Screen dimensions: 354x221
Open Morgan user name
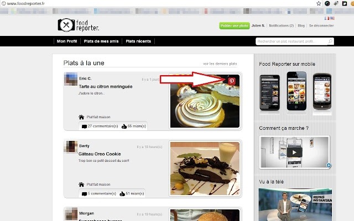click(86, 213)
